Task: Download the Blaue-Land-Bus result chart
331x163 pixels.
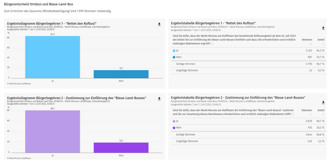Action: pos(159,99)
